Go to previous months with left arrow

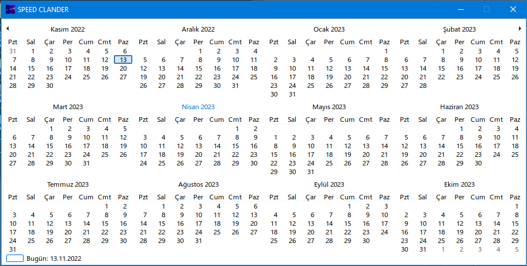pyautogui.click(x=7, y=29)
